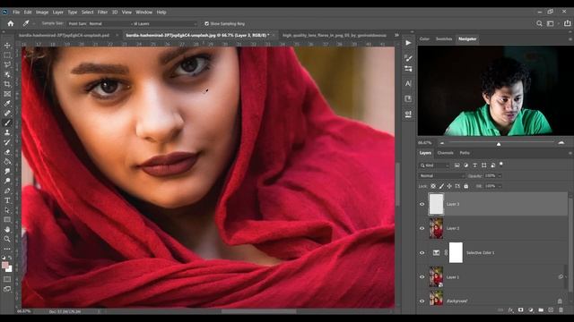The width and height of the screenshot is (574, 322).
Task: Click the Lock all padlock icon
Action: 465,186
